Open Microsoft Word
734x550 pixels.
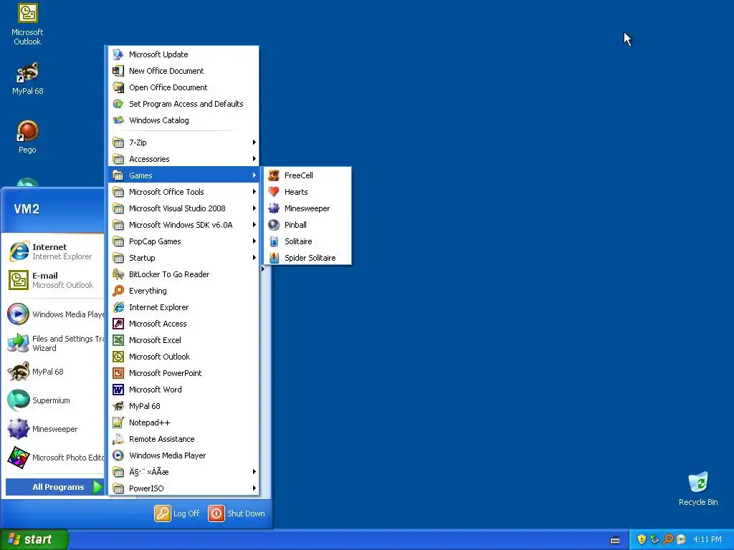coord(183,390)
